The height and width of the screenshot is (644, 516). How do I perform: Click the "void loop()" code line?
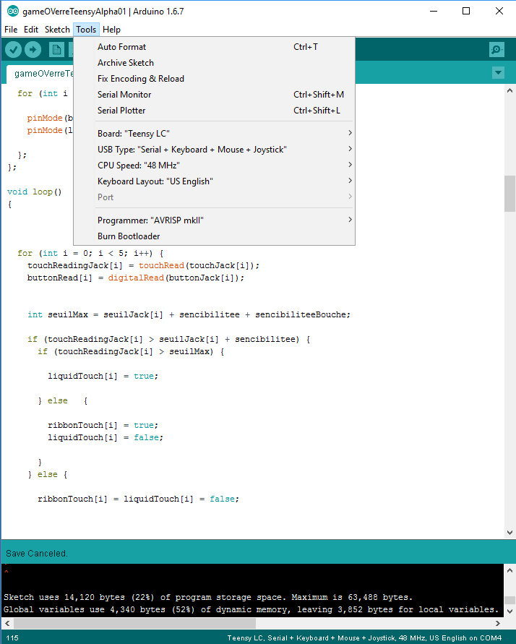pos(34,192)
